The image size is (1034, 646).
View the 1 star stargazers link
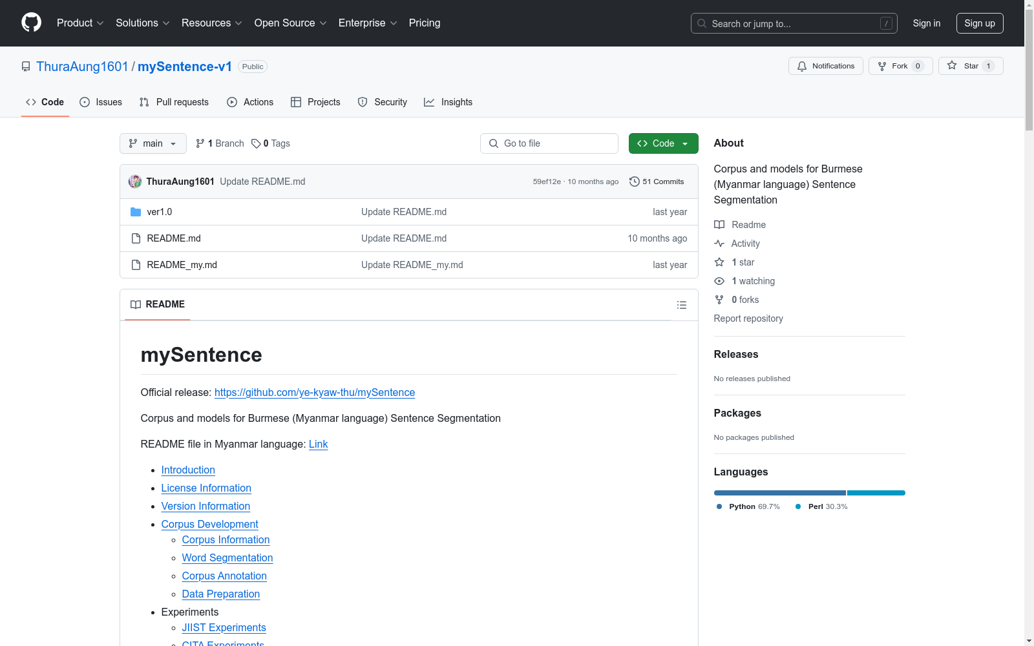coord(734,262)
